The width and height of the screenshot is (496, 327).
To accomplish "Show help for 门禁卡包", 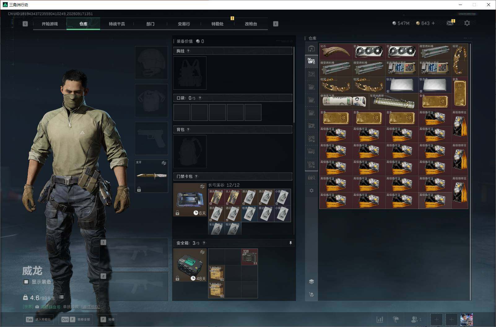I will point(196,177).
